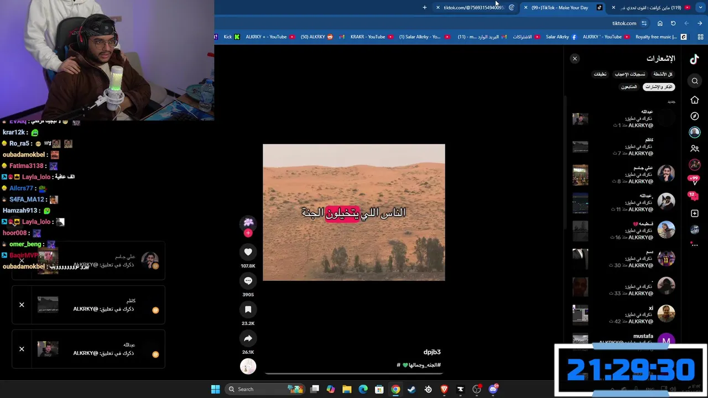Open File Explorer from the taskbar
708x398 pixels.
pos(347,389)
